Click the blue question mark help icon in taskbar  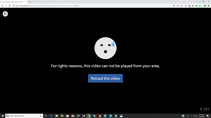[x=105, y=116]
